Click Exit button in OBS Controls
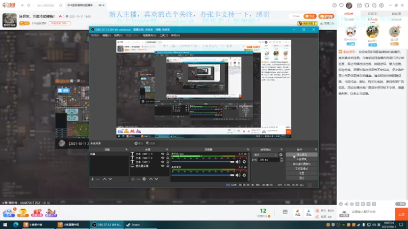 (301, 178)
